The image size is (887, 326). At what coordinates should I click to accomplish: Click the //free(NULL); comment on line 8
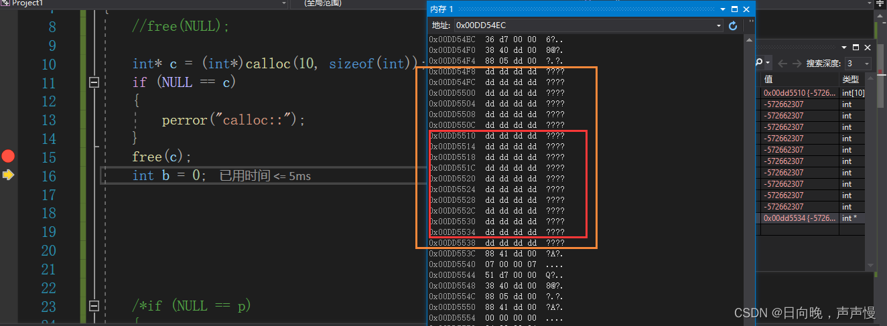point(181,27)
